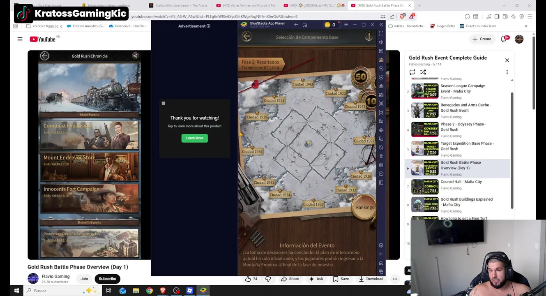Image resolution: width=546 pixels, height=296 pixels.
Task: Close the Gold Rush Event playlist panel
Action: tap(507, 60)
